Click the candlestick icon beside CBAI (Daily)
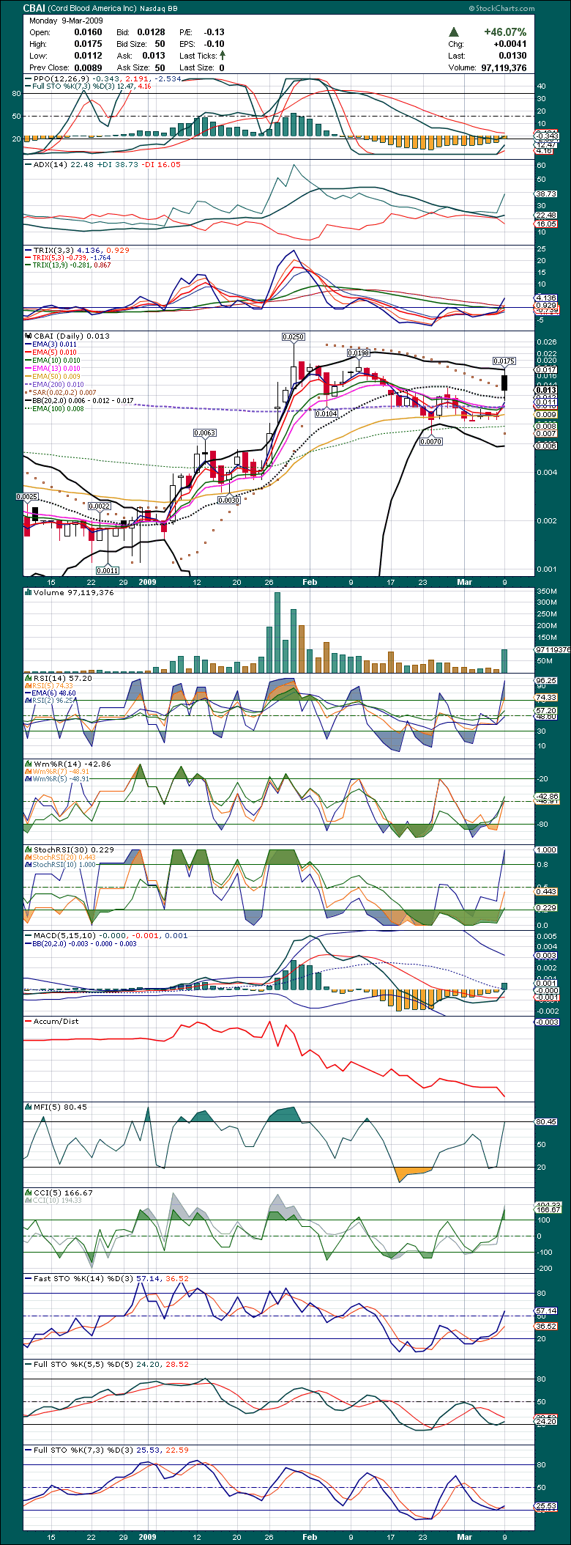Image resolution: width=571 pixels, height=1545 pixels. [x=29, y=336]
